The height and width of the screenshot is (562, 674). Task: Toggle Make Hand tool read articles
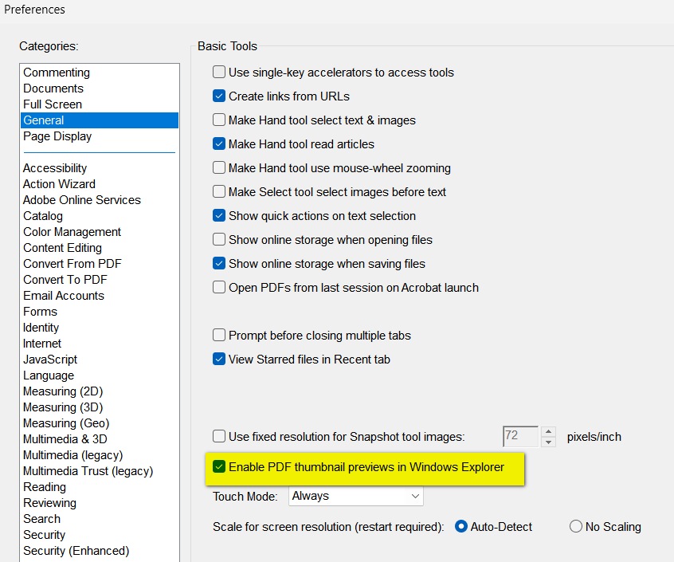(x=219, y=144)
